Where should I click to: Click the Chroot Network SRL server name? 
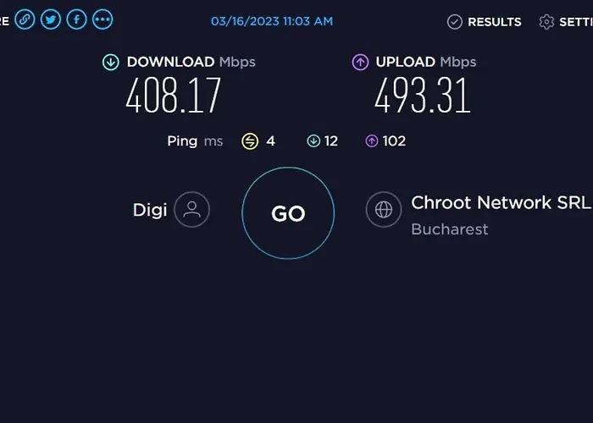[501, 203]
